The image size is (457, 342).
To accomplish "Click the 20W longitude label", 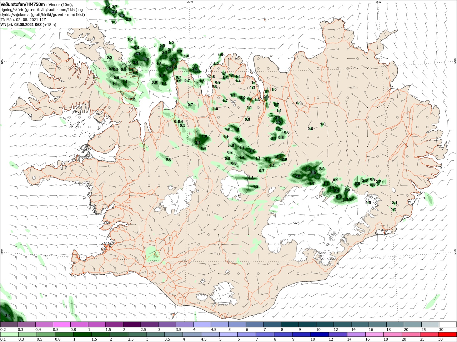I will (190, 2).
